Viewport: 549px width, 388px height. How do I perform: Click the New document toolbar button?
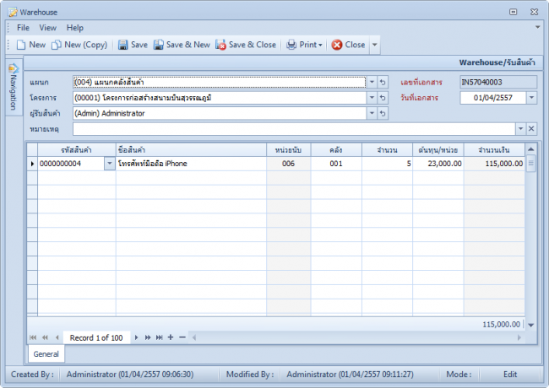pos(31,45)
